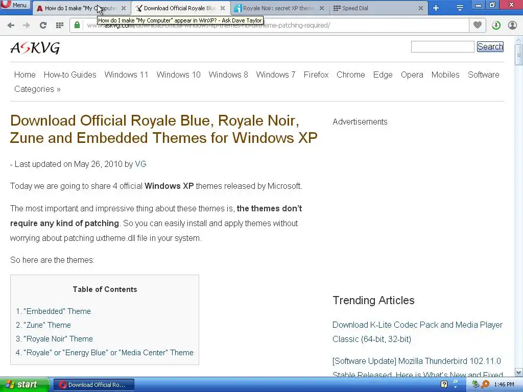
Task: Open the Home menu item
Action: point(25,75)
